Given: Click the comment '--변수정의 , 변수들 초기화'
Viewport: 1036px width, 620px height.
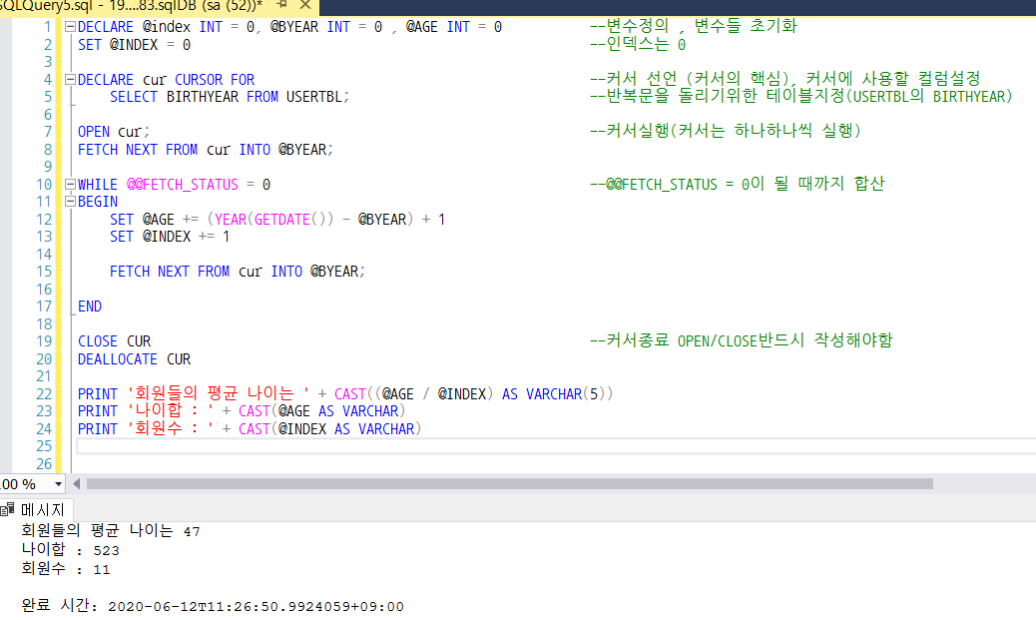Looking at the screenshot, I should tap(693, 26).
